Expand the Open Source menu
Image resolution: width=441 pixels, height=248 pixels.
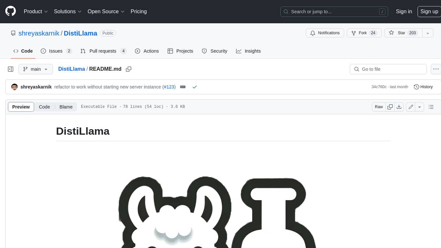(106, 11)
